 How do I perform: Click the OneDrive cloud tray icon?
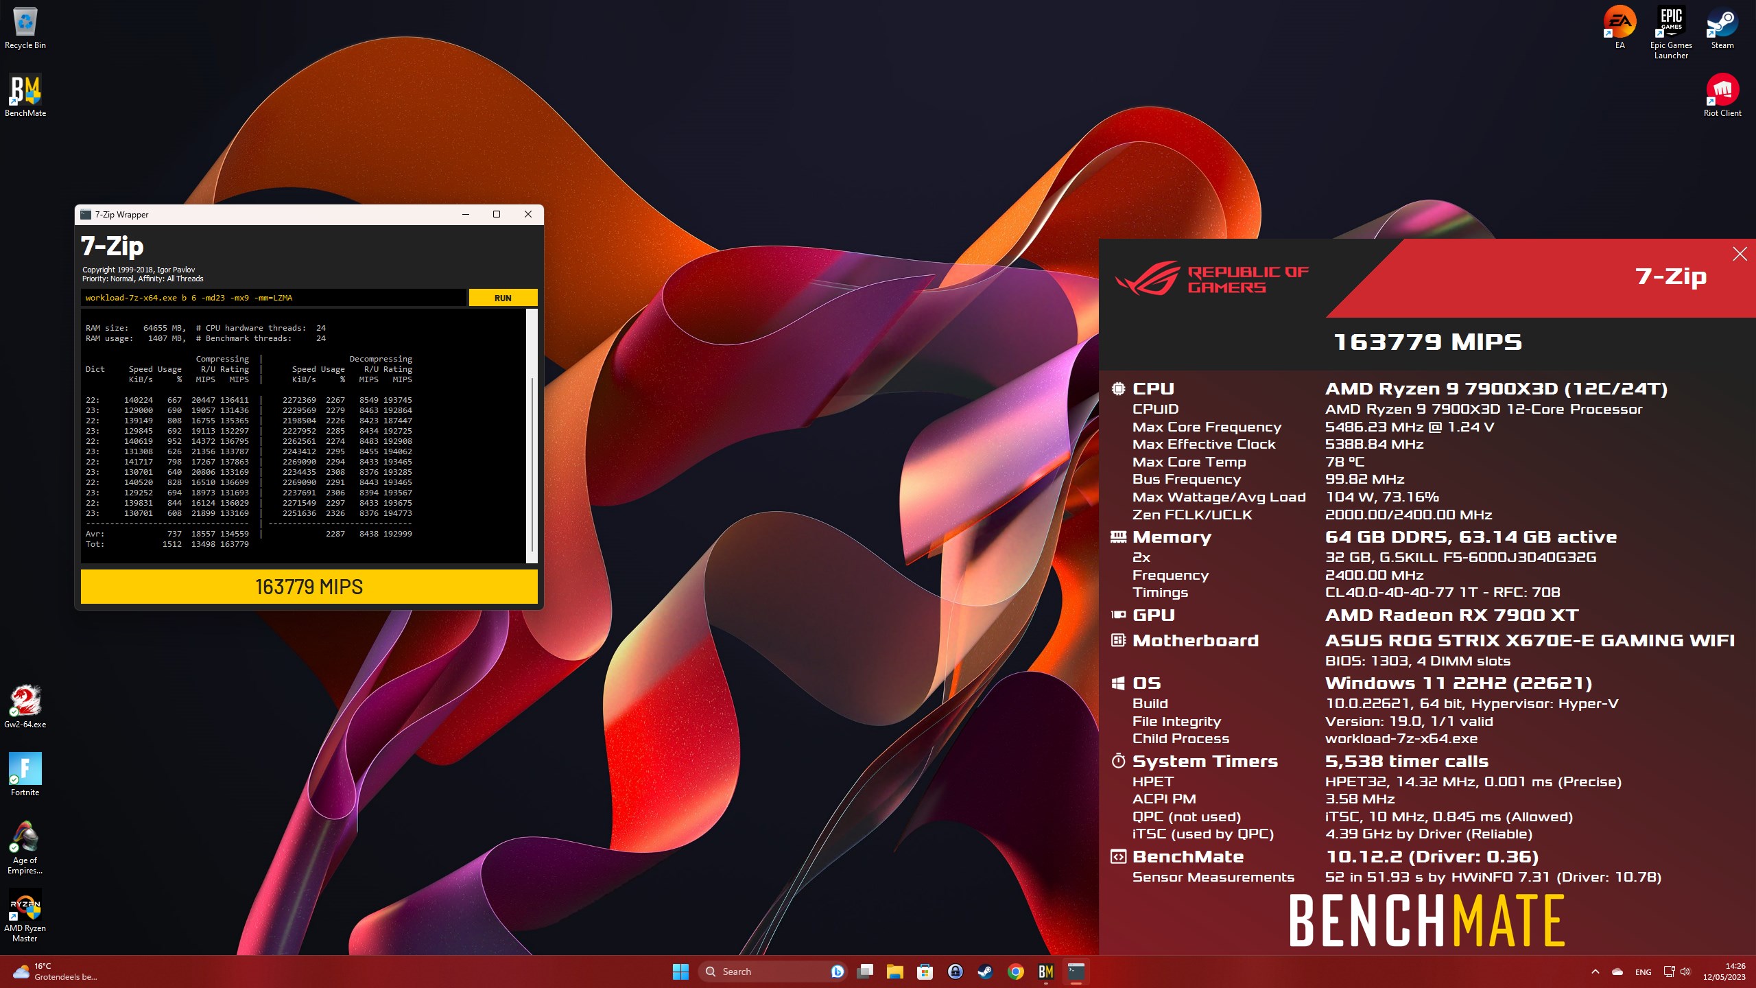(1617, 972)
